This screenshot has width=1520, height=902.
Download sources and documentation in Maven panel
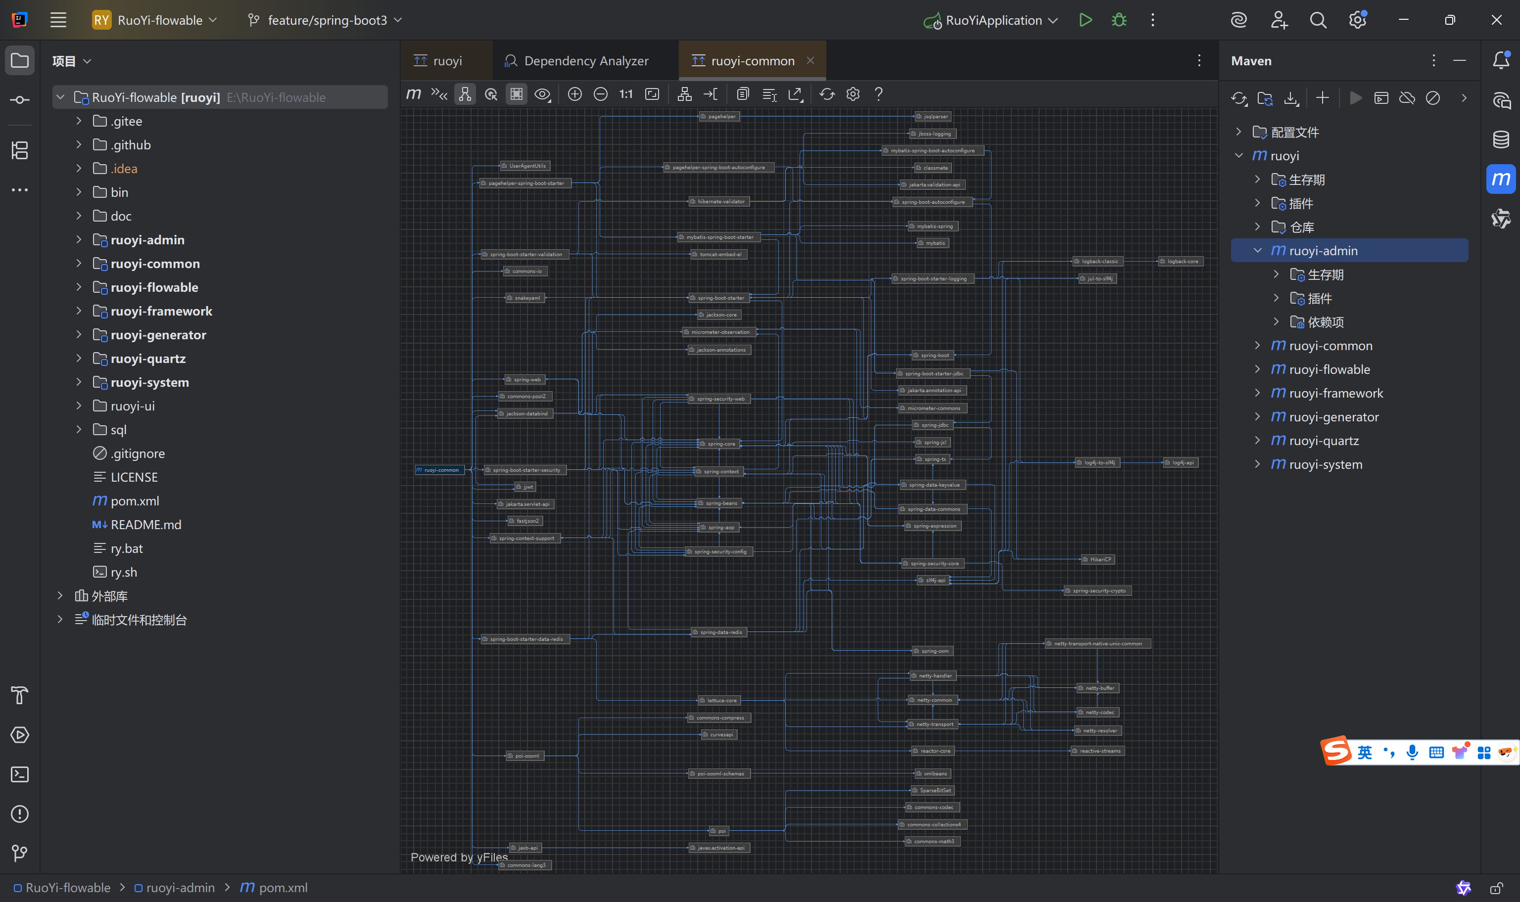1291,98
